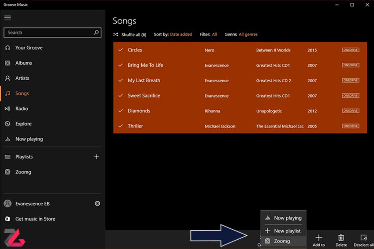
Task: Click the Zoomg playlist icon in sidebar
Action: 8,172
